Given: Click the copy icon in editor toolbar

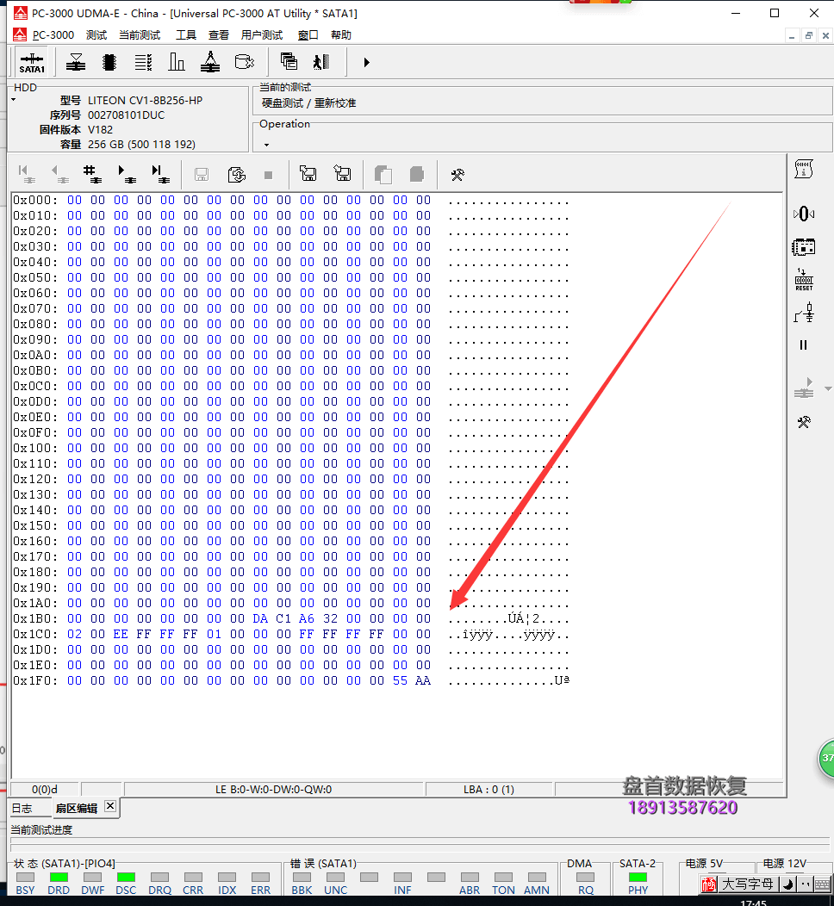Looking at the screenshot, I should point(383,175).
